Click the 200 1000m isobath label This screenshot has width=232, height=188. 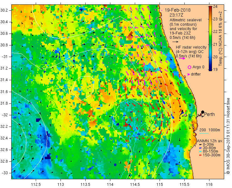point(210,130)
